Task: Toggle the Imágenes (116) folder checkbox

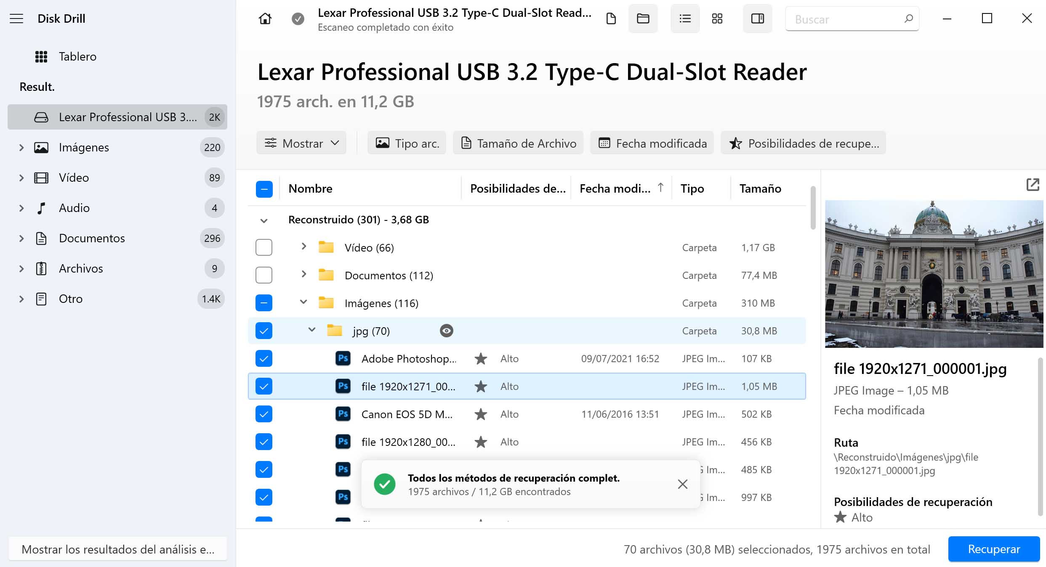Action: click(x=264, y=303)
